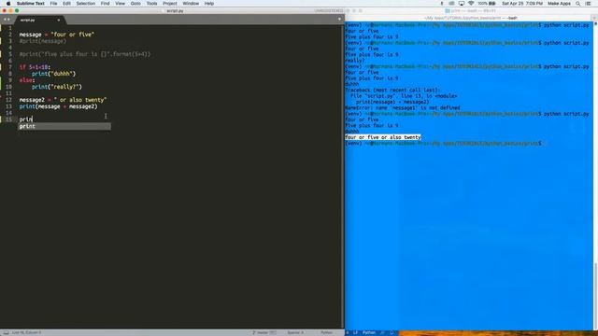Open the Find menu

(105, 4)
